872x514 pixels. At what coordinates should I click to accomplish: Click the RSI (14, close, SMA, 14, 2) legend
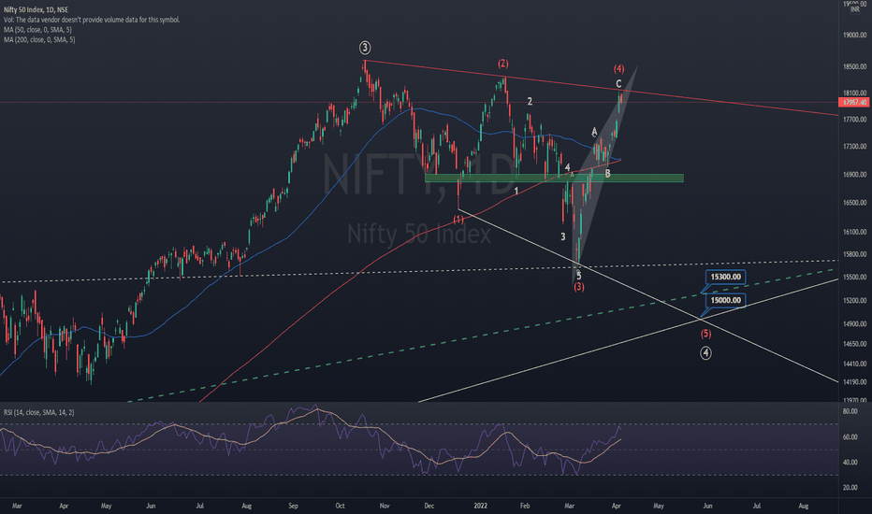[x=39, y=412]
